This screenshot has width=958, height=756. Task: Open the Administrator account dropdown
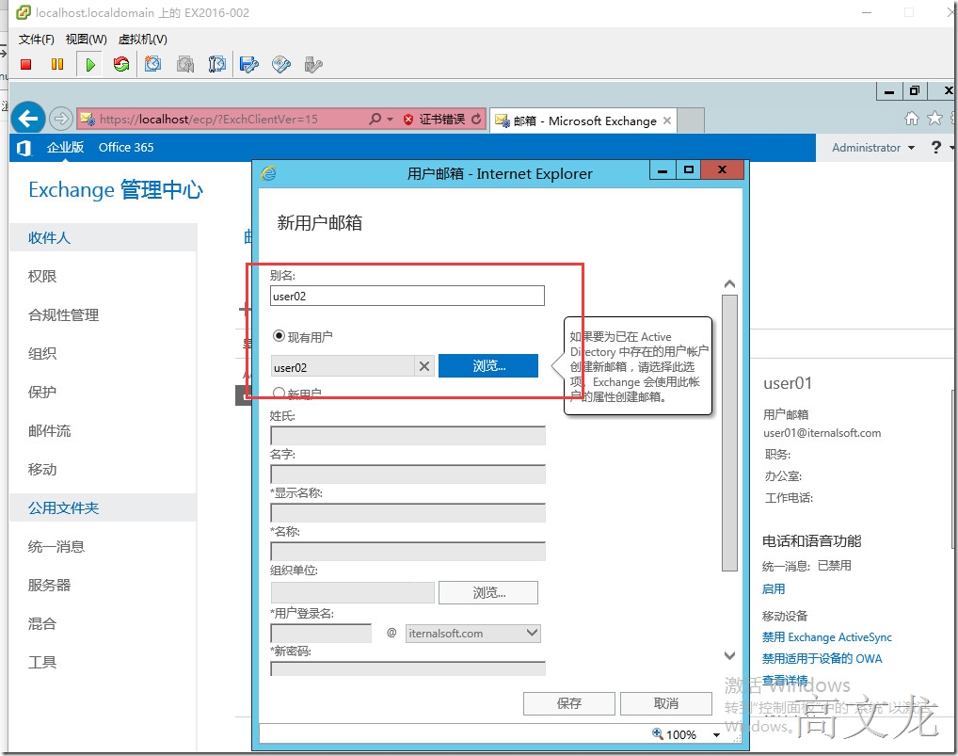pos(873,148)
